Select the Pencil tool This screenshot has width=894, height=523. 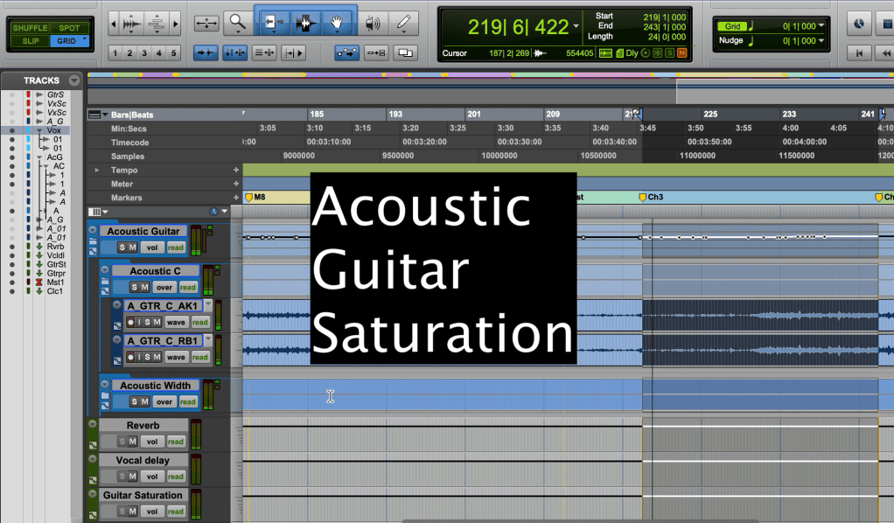point(402,24)
